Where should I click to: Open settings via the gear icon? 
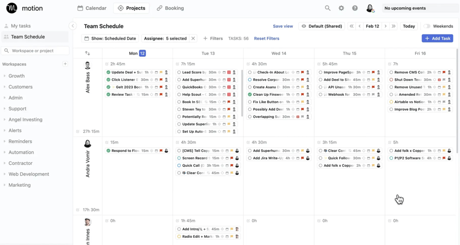point(341,8)
